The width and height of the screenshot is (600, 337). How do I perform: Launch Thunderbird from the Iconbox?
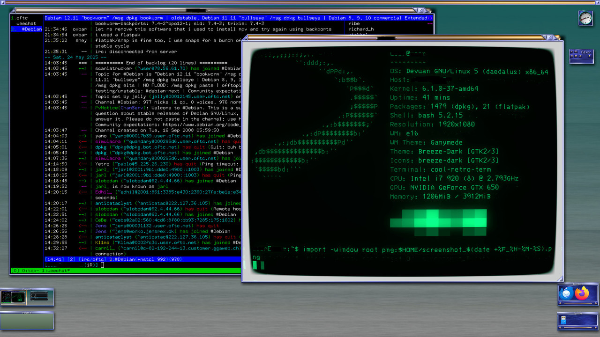point(567,293)
